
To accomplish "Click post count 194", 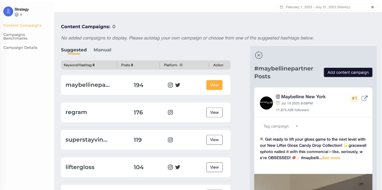I will pyautogui.click(x=139, y=85).
